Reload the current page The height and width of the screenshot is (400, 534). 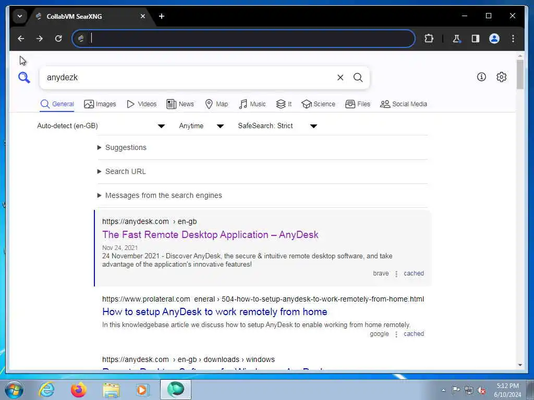tap(58, 39)
